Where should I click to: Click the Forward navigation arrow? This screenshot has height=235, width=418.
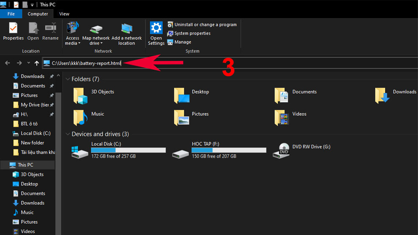pos(19,63)
